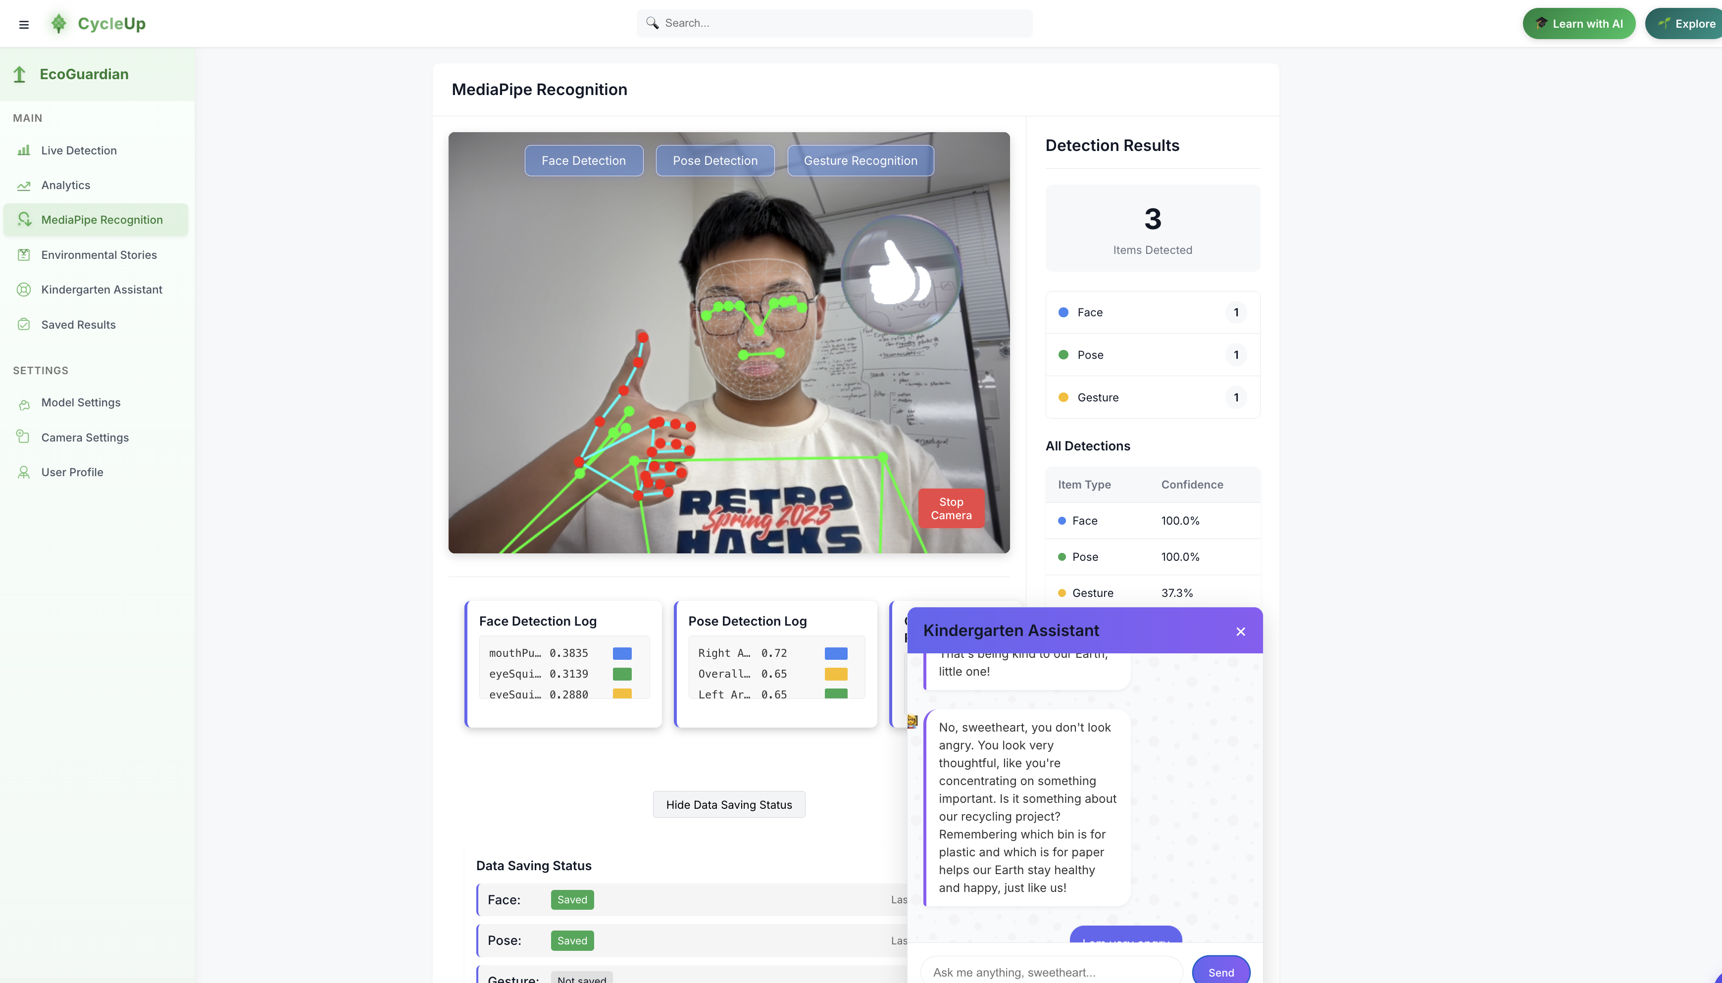Go to Environmental Stories page

(x=99, y=254)
